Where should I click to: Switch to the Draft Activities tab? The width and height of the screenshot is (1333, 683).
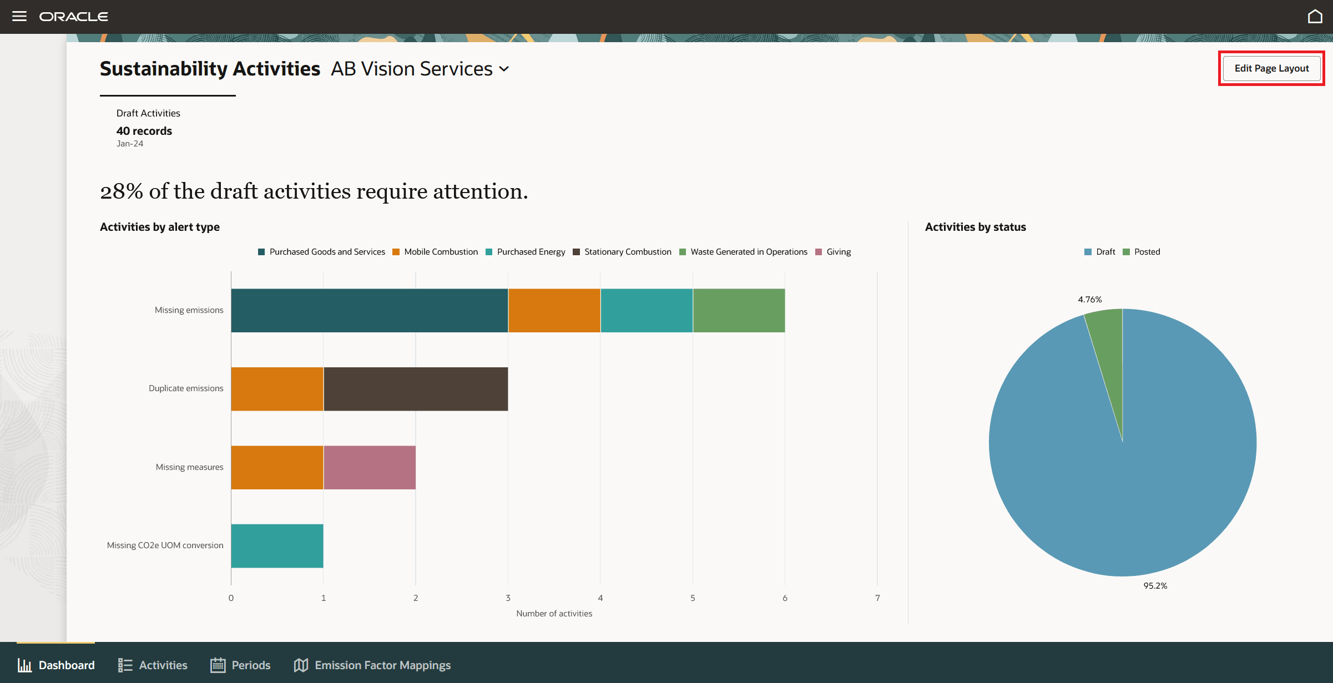pos(148,113)
